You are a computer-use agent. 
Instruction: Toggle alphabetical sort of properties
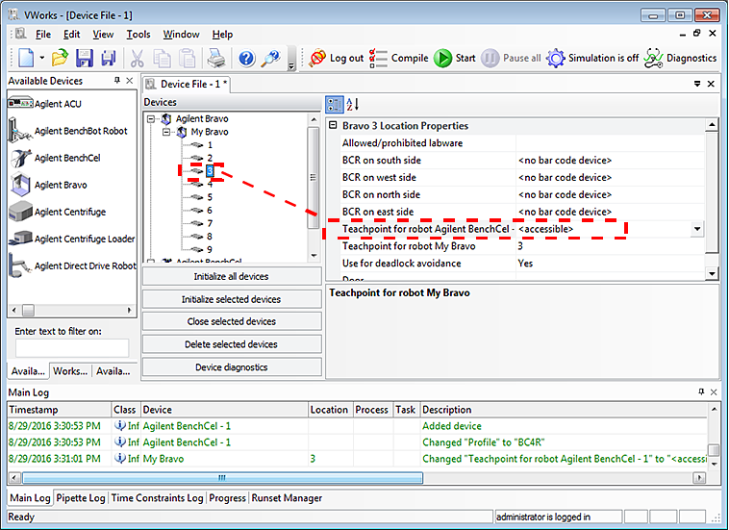point(352,104)
